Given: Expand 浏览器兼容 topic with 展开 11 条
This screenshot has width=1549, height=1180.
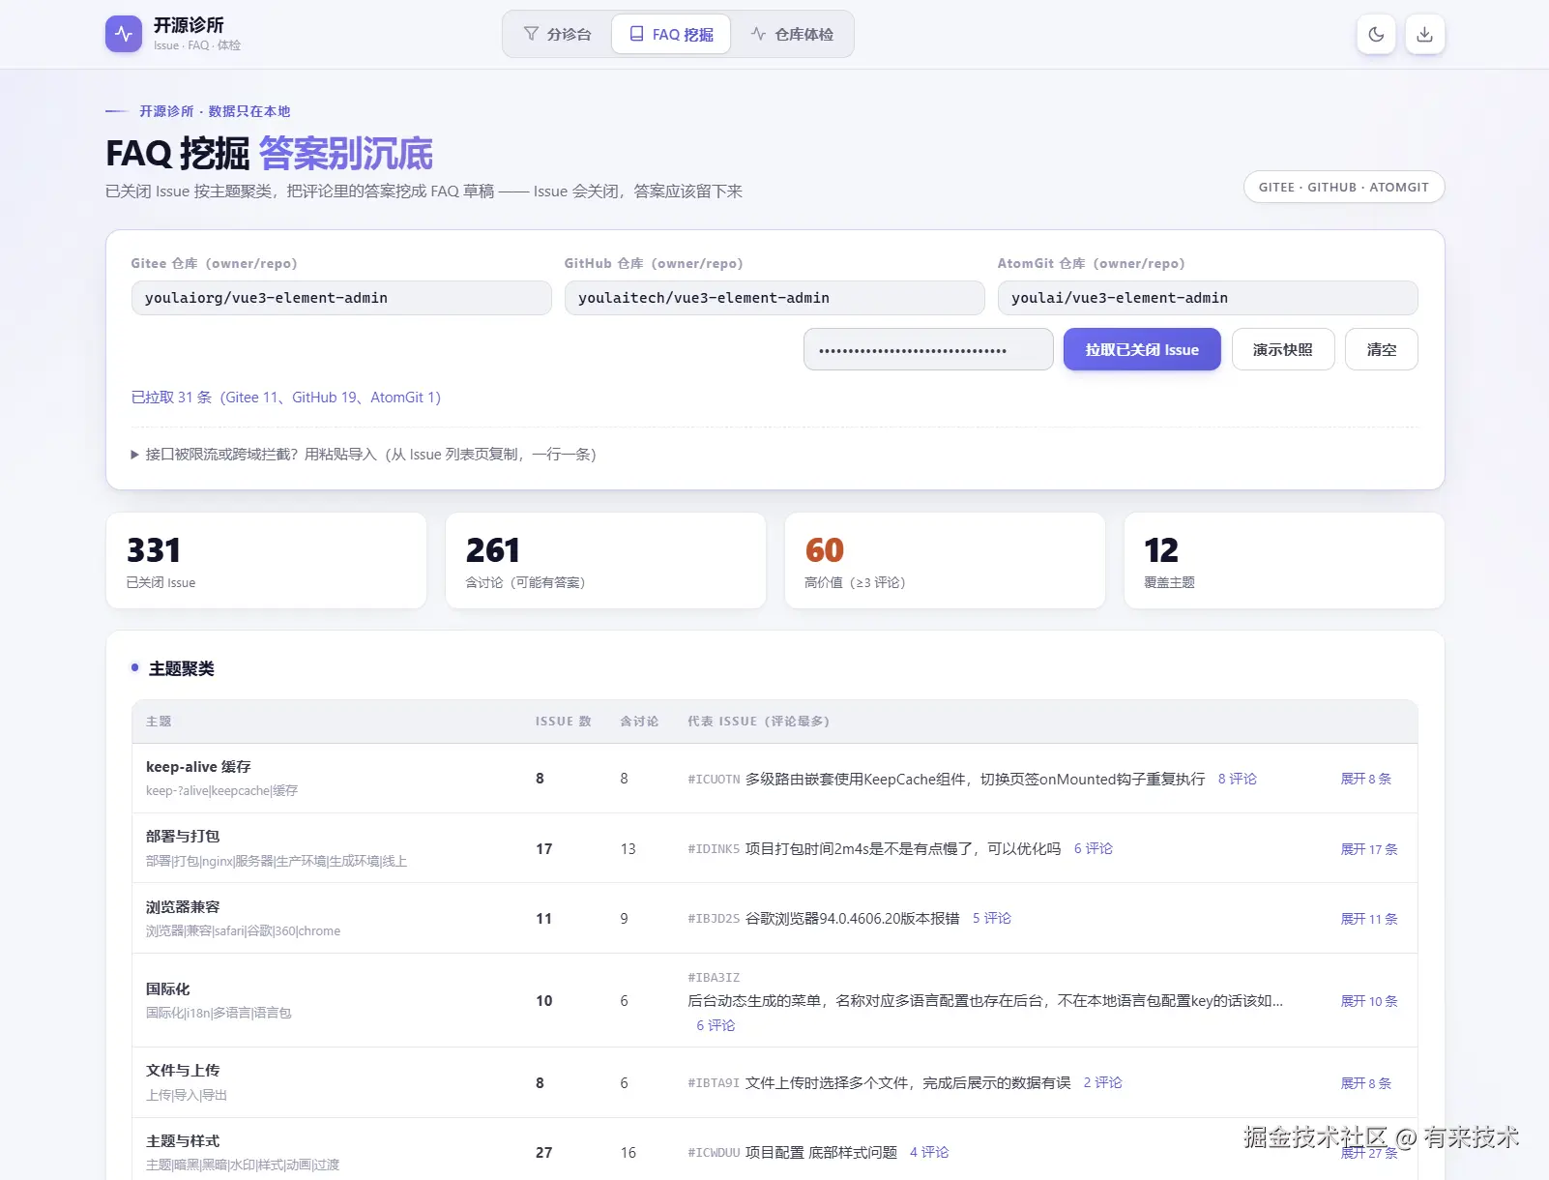Looking at the screenshot, I should point(1368,919).
